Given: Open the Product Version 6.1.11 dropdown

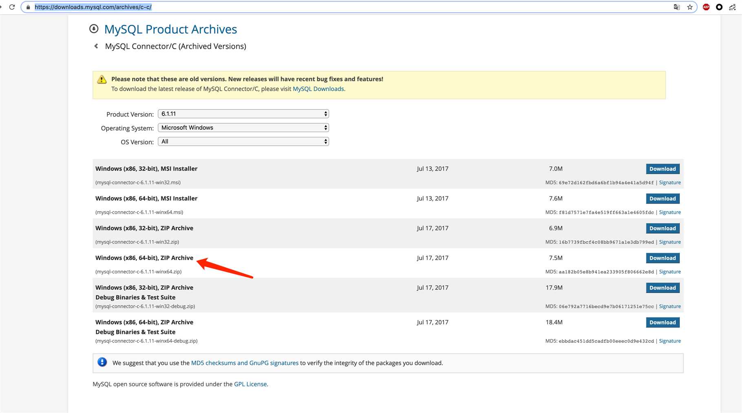Looking at the screenshot, I should [243, 114].
